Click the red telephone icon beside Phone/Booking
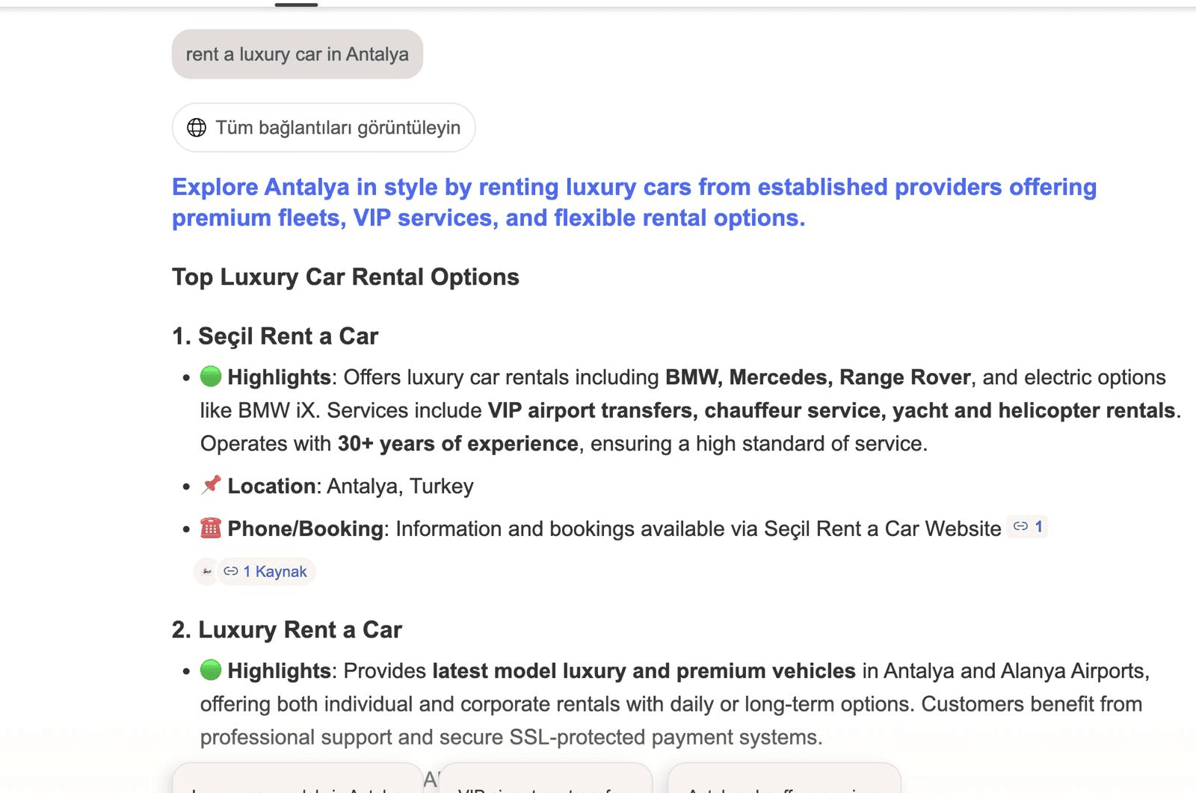Viewport: 1196px width, 793px height. pos(211,528)
